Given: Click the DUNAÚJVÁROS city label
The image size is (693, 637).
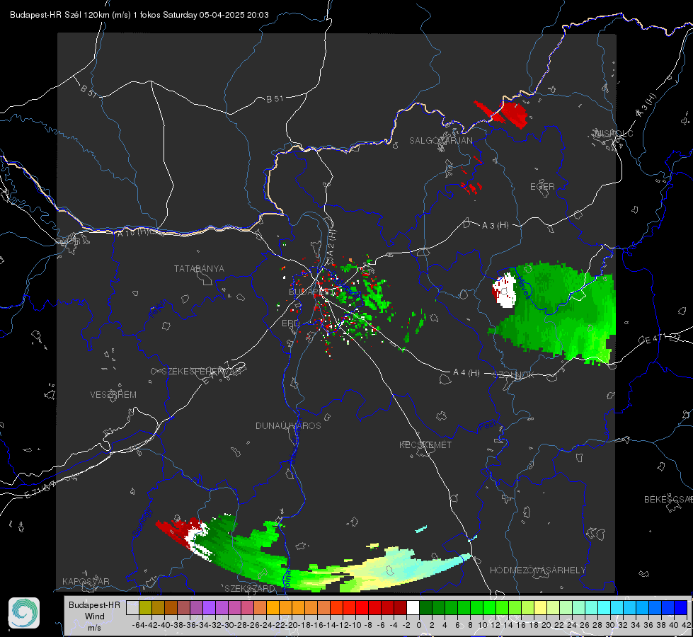Looking at the screenshot, I should pyautogui.click(x=288, y=425).
